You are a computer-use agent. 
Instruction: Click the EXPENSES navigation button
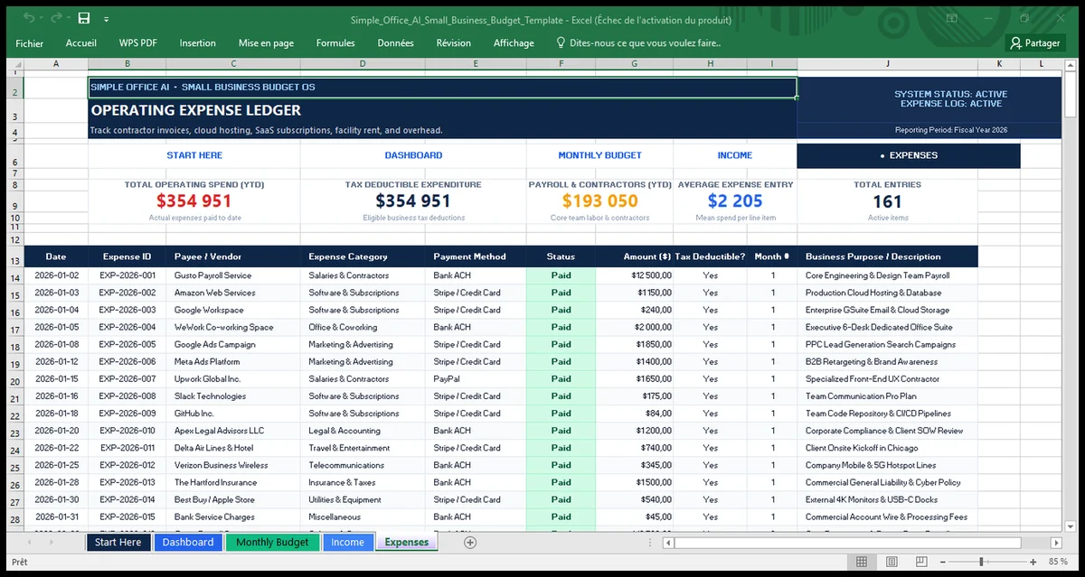tap(909, 155)
